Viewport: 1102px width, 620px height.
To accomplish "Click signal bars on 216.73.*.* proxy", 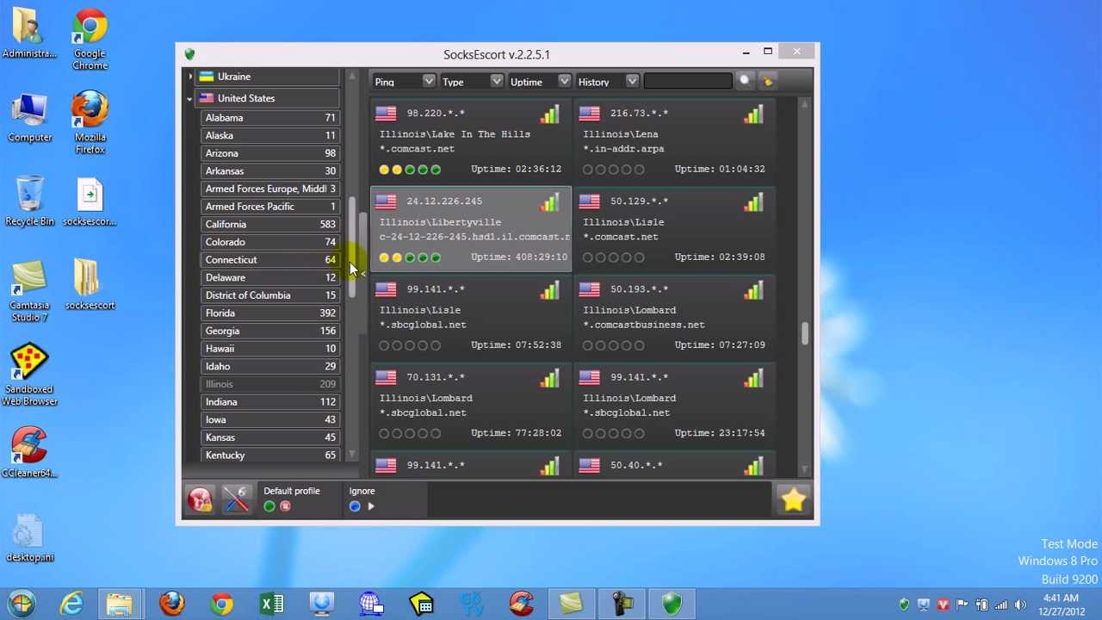I will pyautogui.click(x=753, y=114).
